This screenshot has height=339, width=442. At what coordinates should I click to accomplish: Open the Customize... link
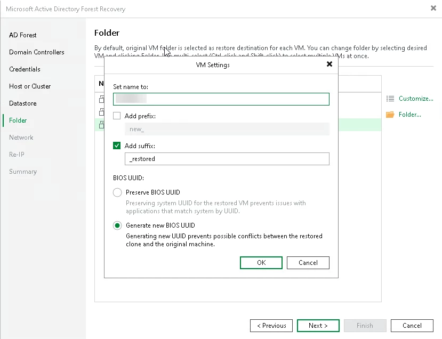tap(416, 99)
